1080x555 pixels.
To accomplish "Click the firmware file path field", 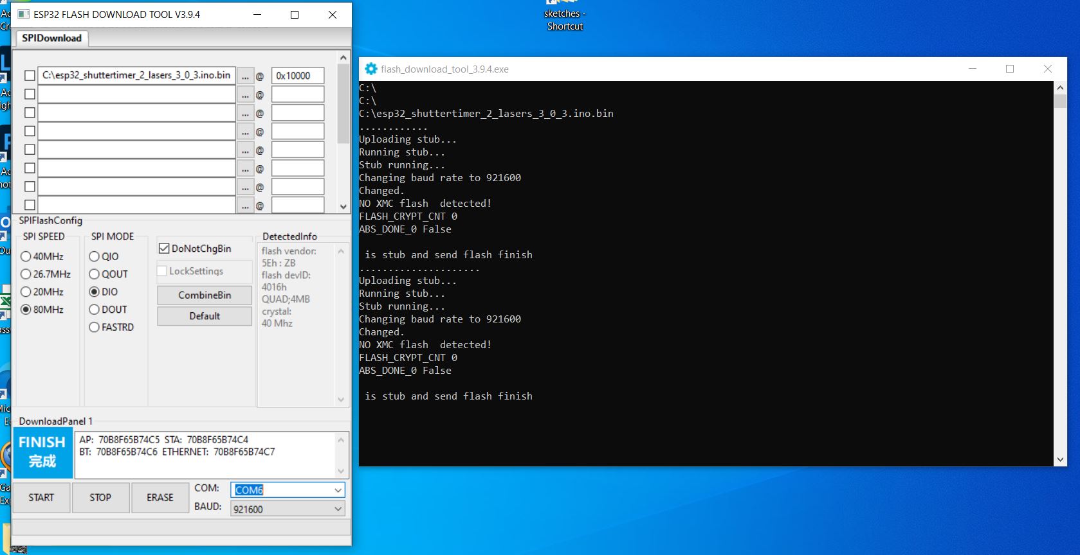I will (x=136, y=76).
